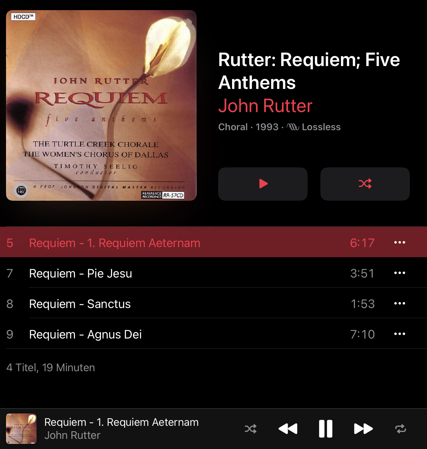This screenshot has height=449, width=427.
Task: Play track Requiem - Agnus Dei
Action: pos(213,334)
